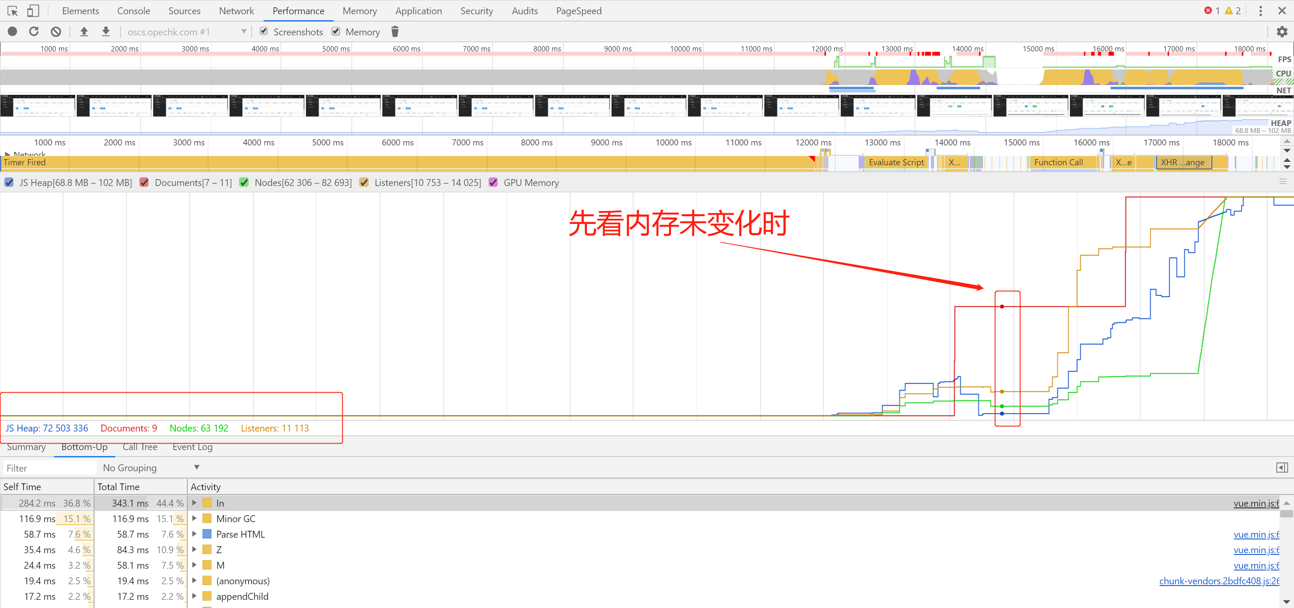Open the Event Log tab
The width and height of the screenshot is (1294, 608).
193,446
